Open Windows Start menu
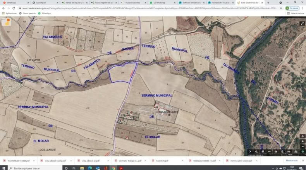The height and width of the screenshot is (170, 306). (4, 168)
